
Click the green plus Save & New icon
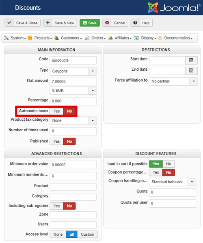pyautogui.click(x=48, y=23)
